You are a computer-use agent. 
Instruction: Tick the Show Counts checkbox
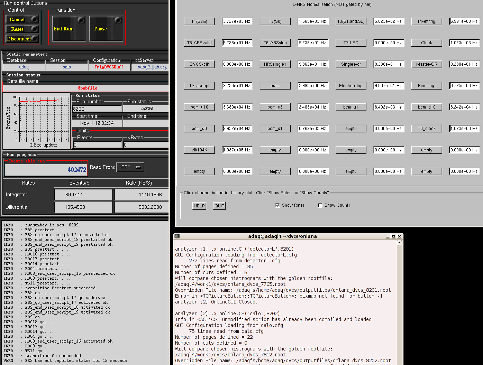click(320, 205)
